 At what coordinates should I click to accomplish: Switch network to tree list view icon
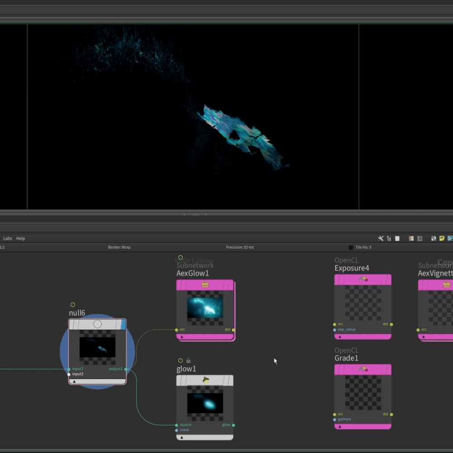(x=389, y=238)
